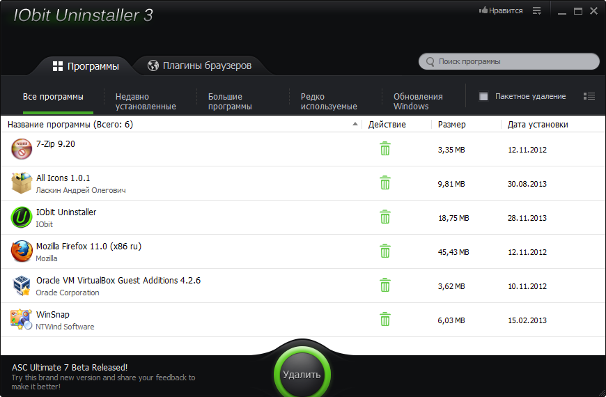Select the WinSnap entry name
Image resolution: width=606 pixels, height=397 pixels.
[x=52, y=315]
